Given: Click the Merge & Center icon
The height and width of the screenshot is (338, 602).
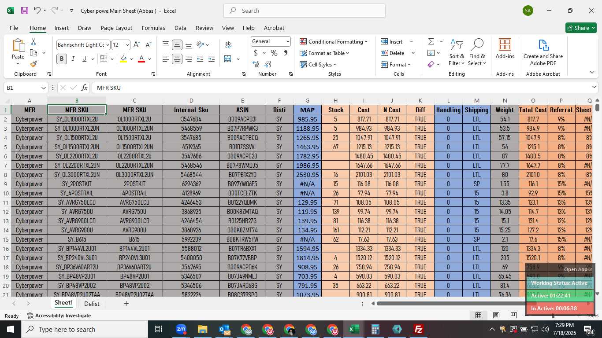Looking at the screenshot, I should [x=228, y=59].
